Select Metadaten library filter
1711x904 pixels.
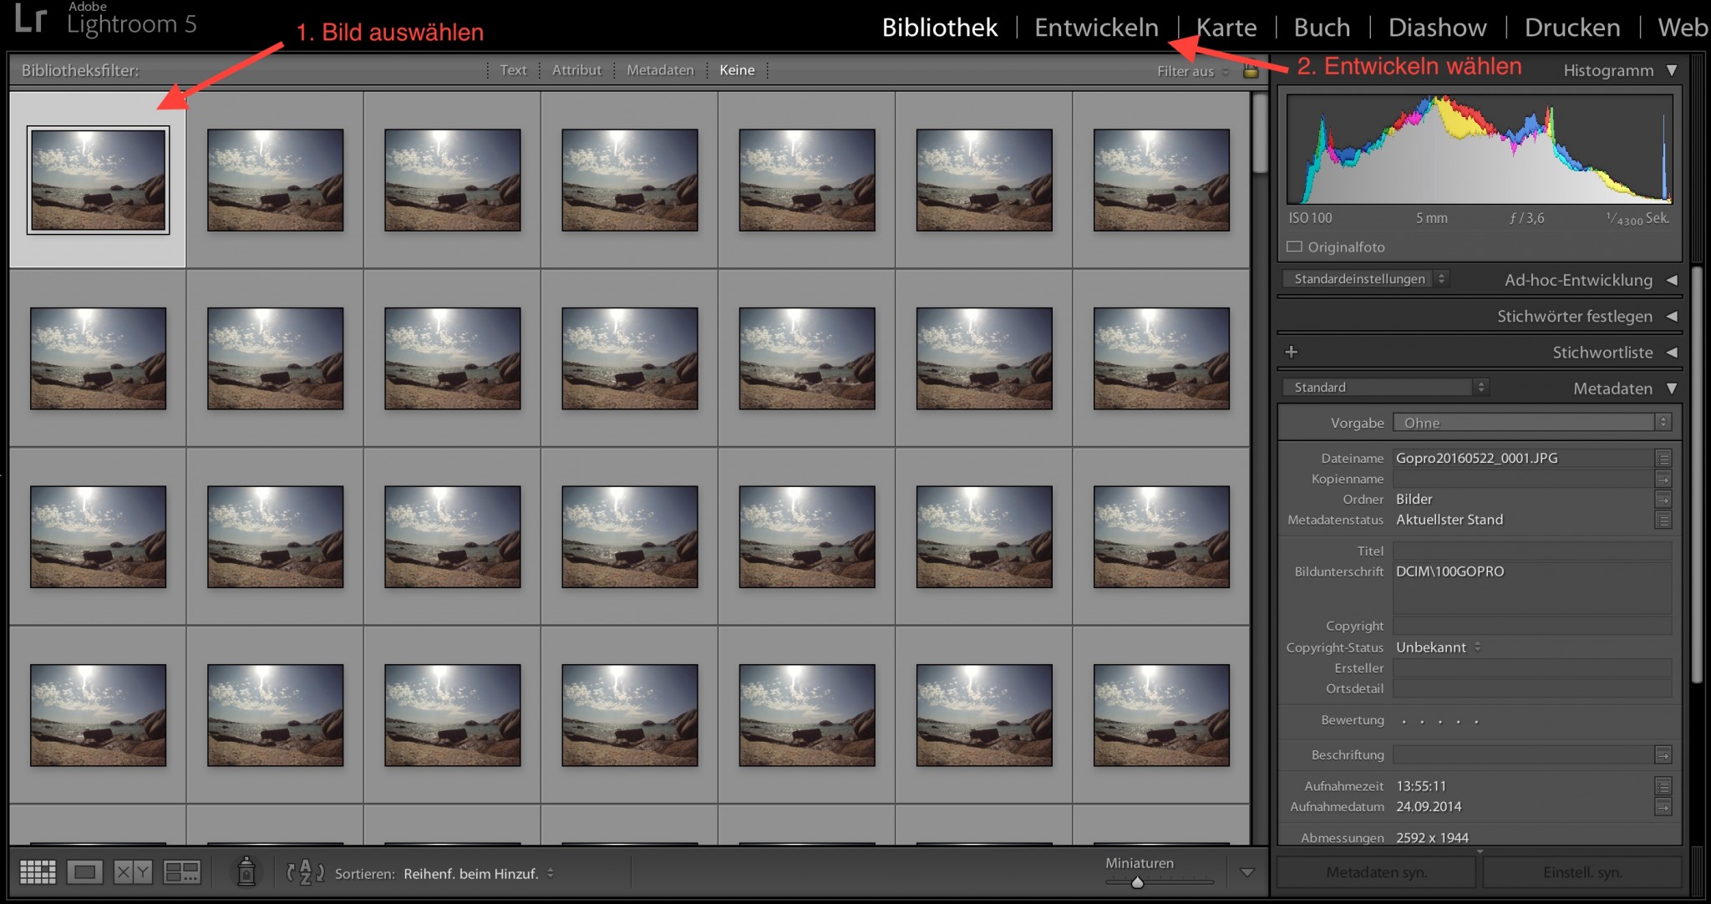pos(660,70)
